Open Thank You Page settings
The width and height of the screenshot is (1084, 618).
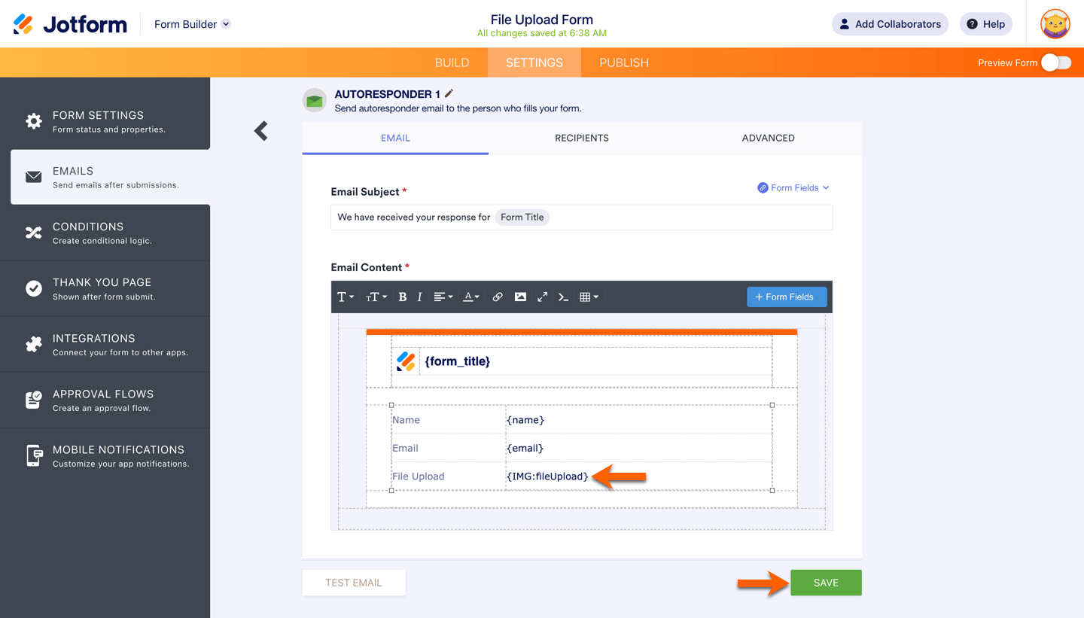[105, 288]
